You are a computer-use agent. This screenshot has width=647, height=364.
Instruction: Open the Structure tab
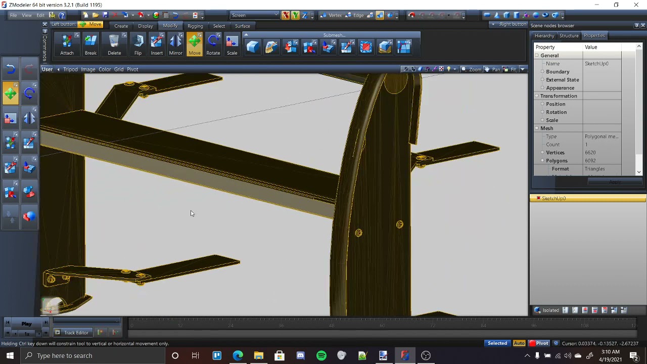click(569, 35)
